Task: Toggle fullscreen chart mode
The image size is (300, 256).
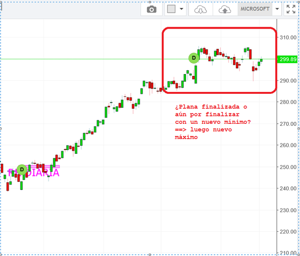Action: click(x=291, y=9)
